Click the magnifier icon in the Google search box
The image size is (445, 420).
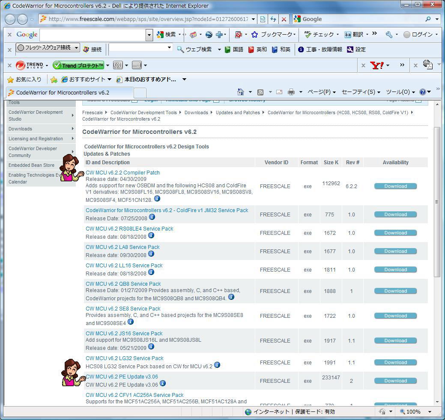[x=428, y=19]
